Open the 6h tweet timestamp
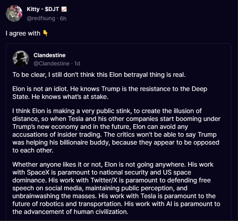 click(63, 18)
